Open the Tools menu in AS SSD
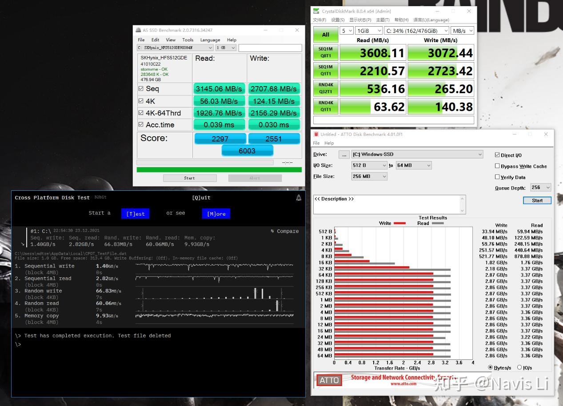Viewport: 563px width, 406px height. coord(188,40)
